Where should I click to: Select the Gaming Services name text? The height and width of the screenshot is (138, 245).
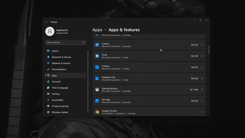coord(109,89)
